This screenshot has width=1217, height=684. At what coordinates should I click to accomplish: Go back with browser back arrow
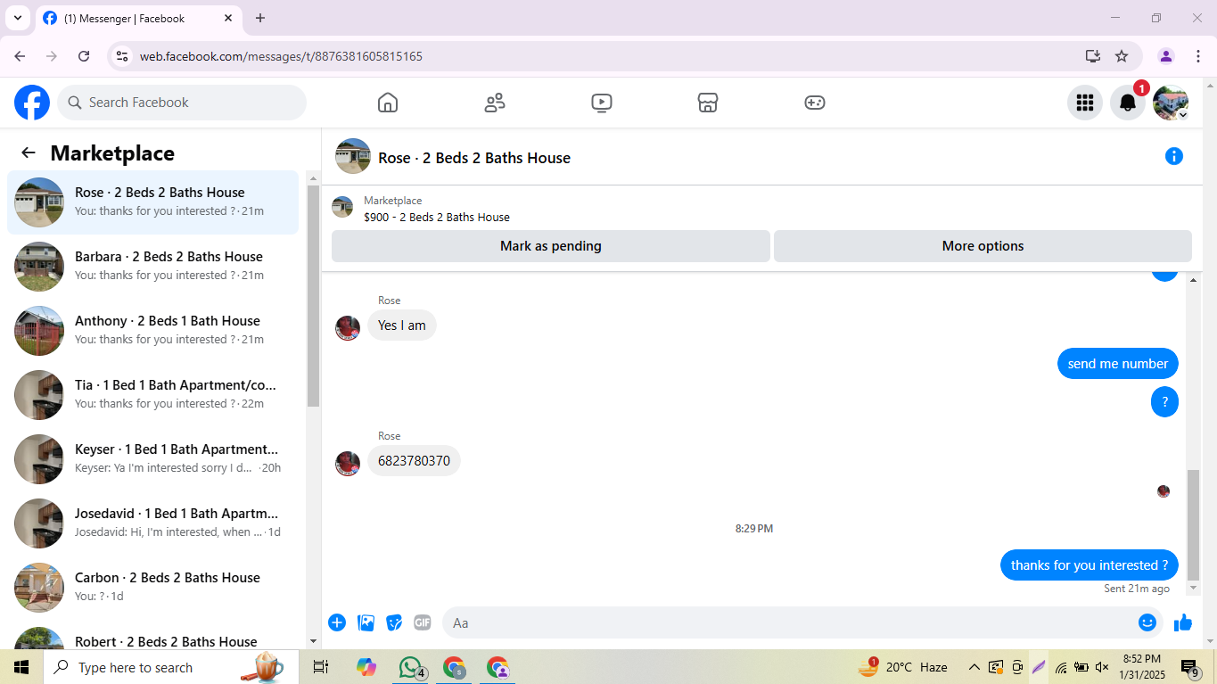click(x=20, y=56)
